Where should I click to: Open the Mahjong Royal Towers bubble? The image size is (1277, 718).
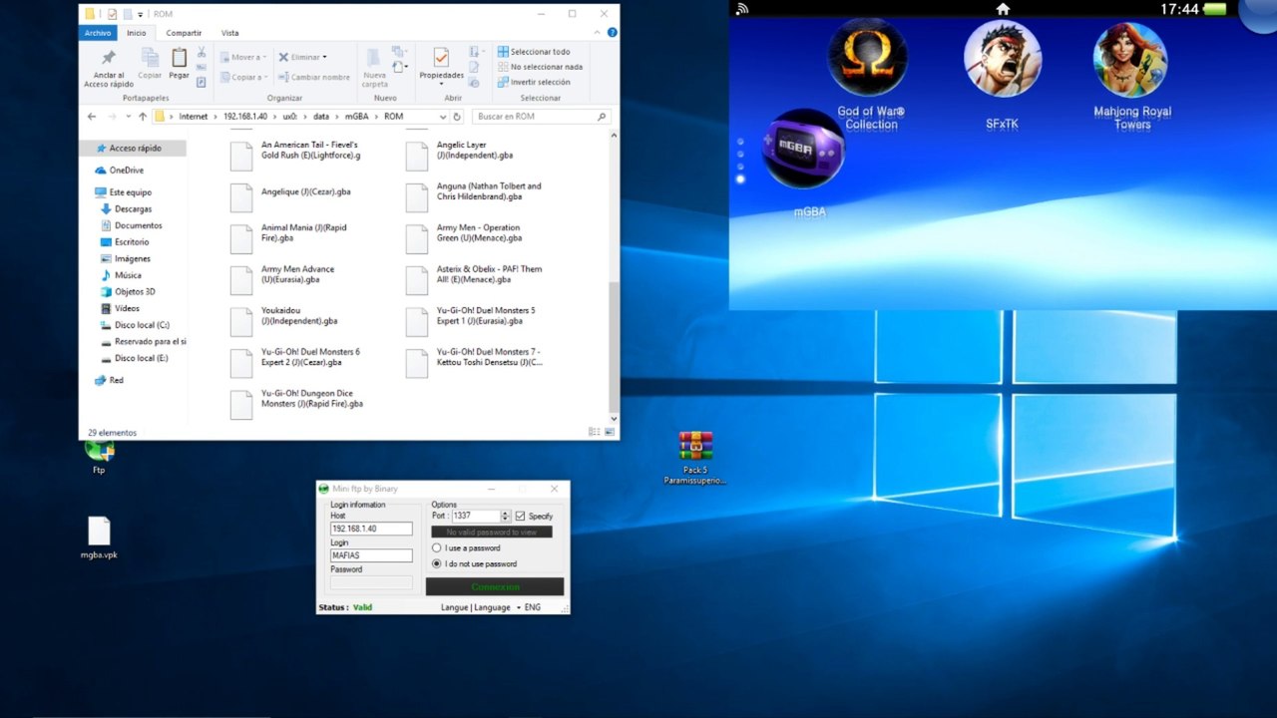pos(1131,59)
